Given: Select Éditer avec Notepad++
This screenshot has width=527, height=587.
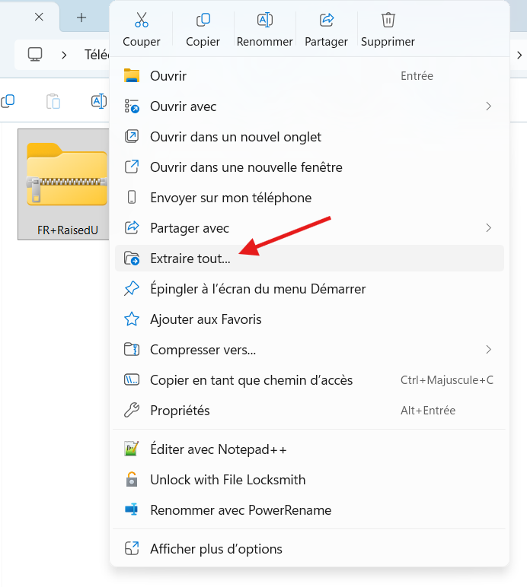Looking at the screenshot, I should [x=218, y=449].
